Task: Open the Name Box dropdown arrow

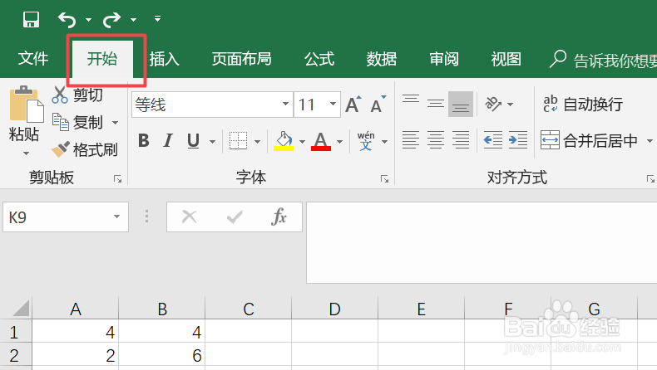Action: 117,217
